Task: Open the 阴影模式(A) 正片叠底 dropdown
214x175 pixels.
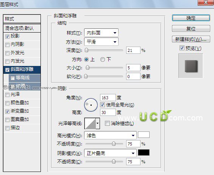Action: 110,153
